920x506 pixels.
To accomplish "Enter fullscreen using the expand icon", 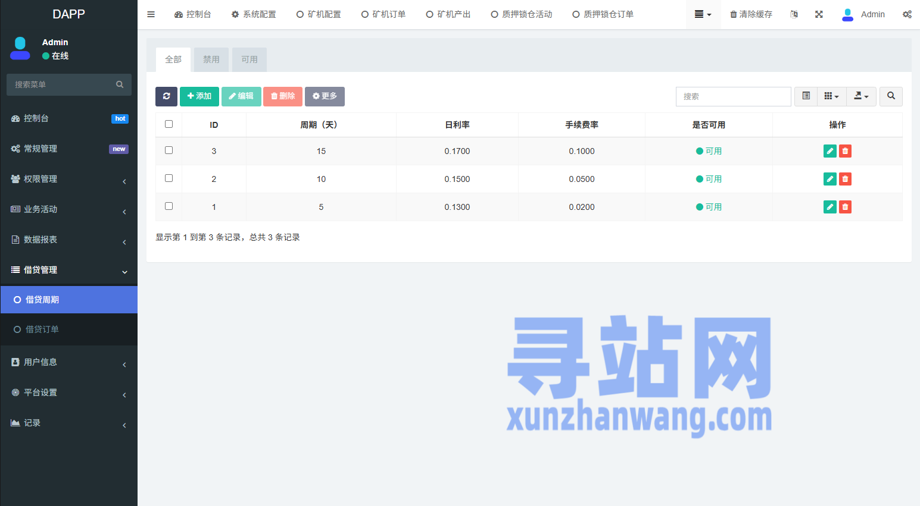I will 819,14.
